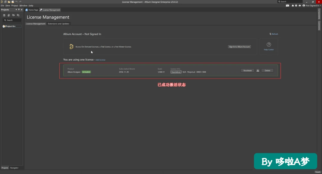The height and width of the screenshot is (174, 322).
Task: Pin the Projects panel
Action: coord(19,10)
